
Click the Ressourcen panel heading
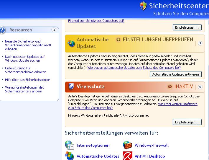pos(21,30)
